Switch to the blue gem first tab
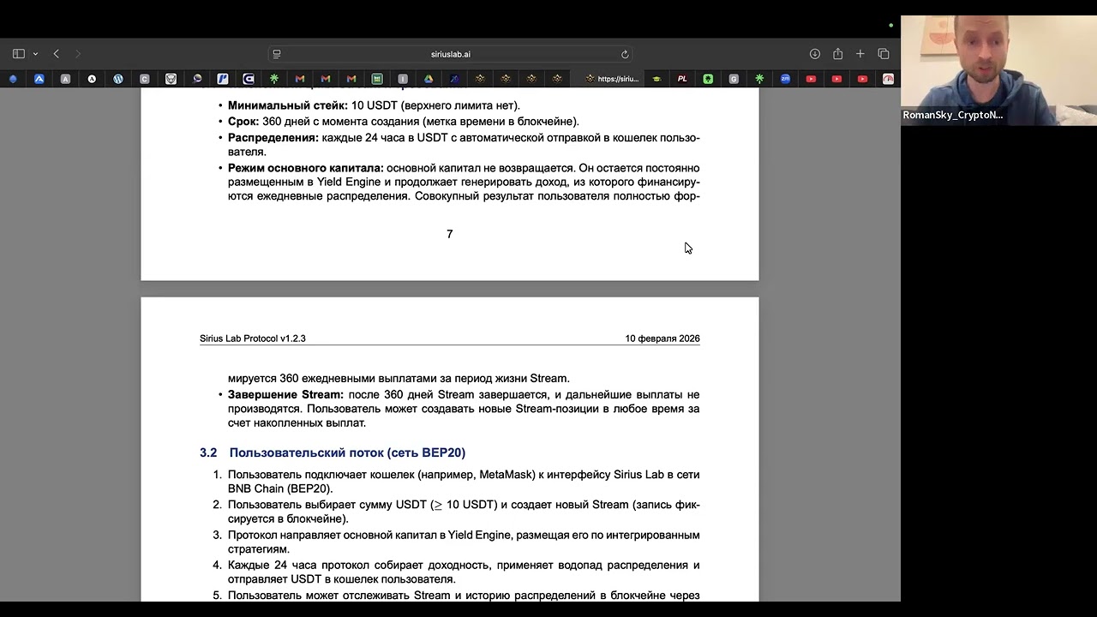The height and width of the screenshot is (617, 1097). [x=13, y=79]
